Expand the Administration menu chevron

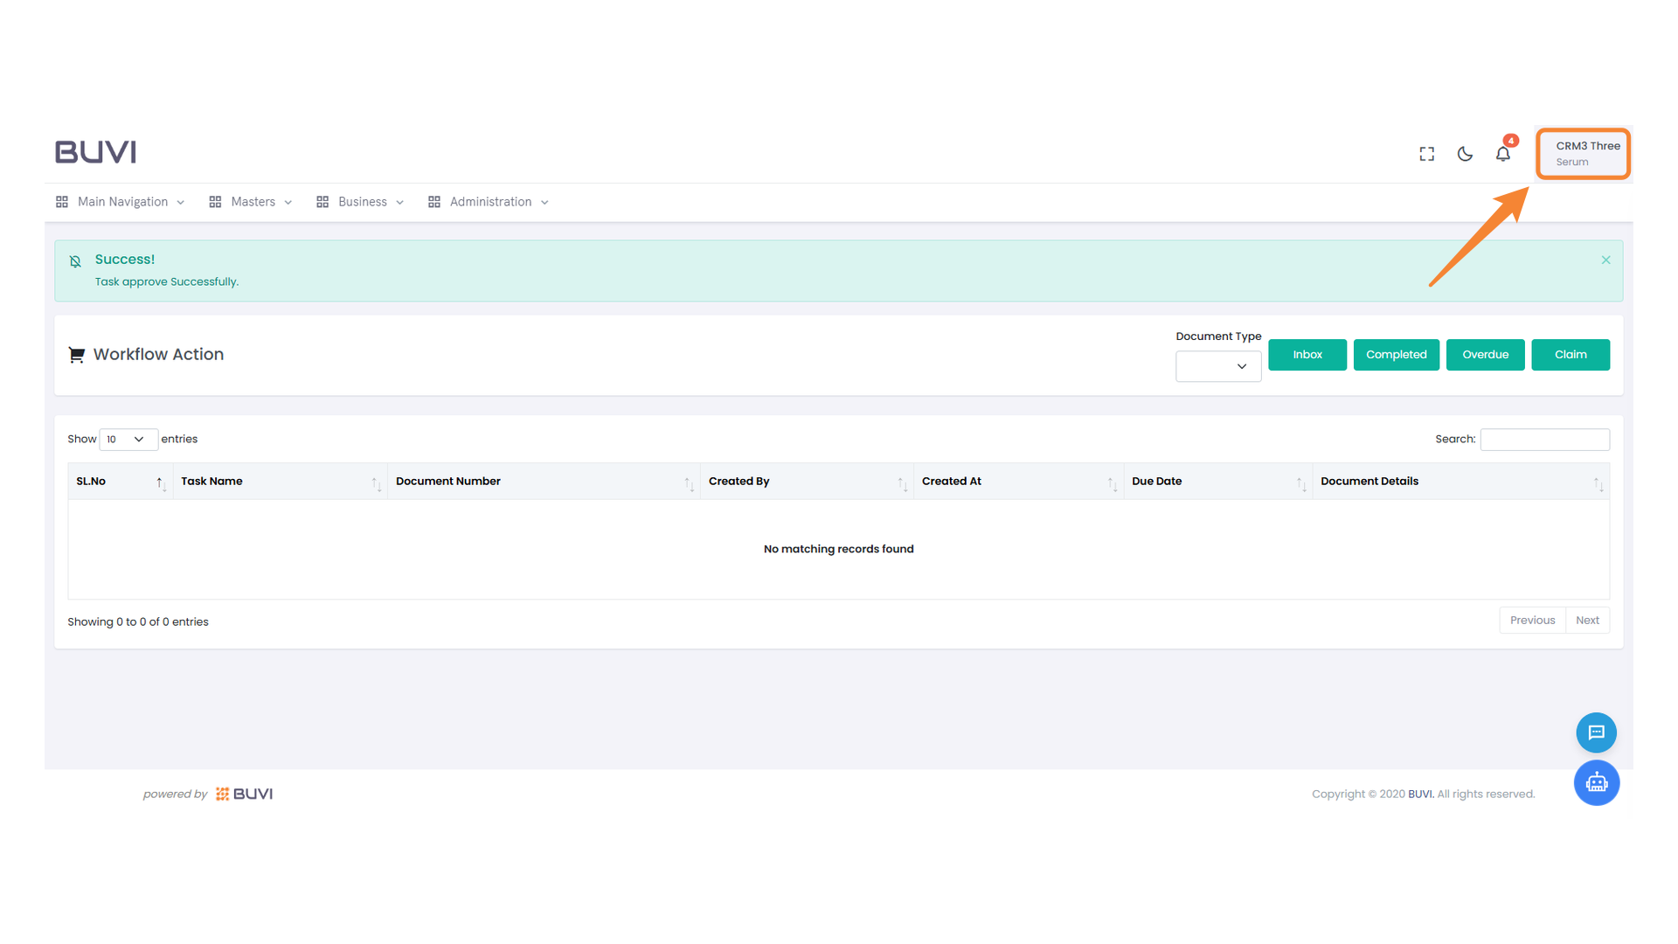pyautogui.click(x=544, y=201)
